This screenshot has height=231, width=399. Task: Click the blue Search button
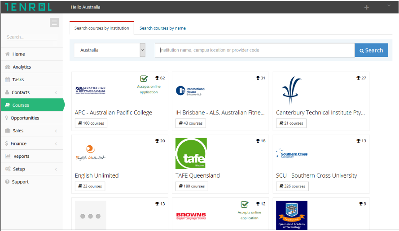pos(371,50)
